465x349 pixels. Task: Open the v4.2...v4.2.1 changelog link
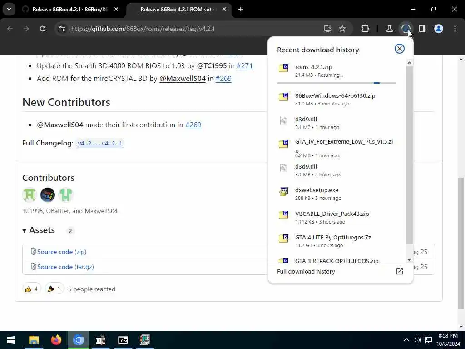[99, 143]
